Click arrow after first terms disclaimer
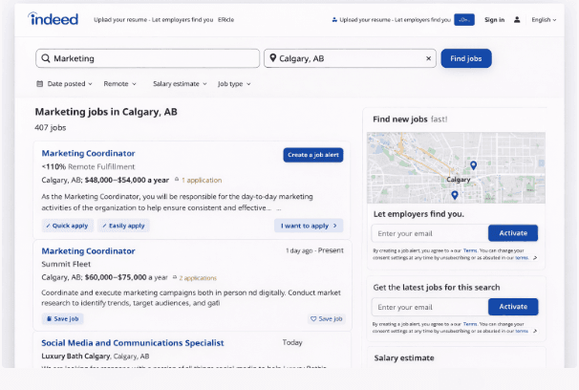 535,258
